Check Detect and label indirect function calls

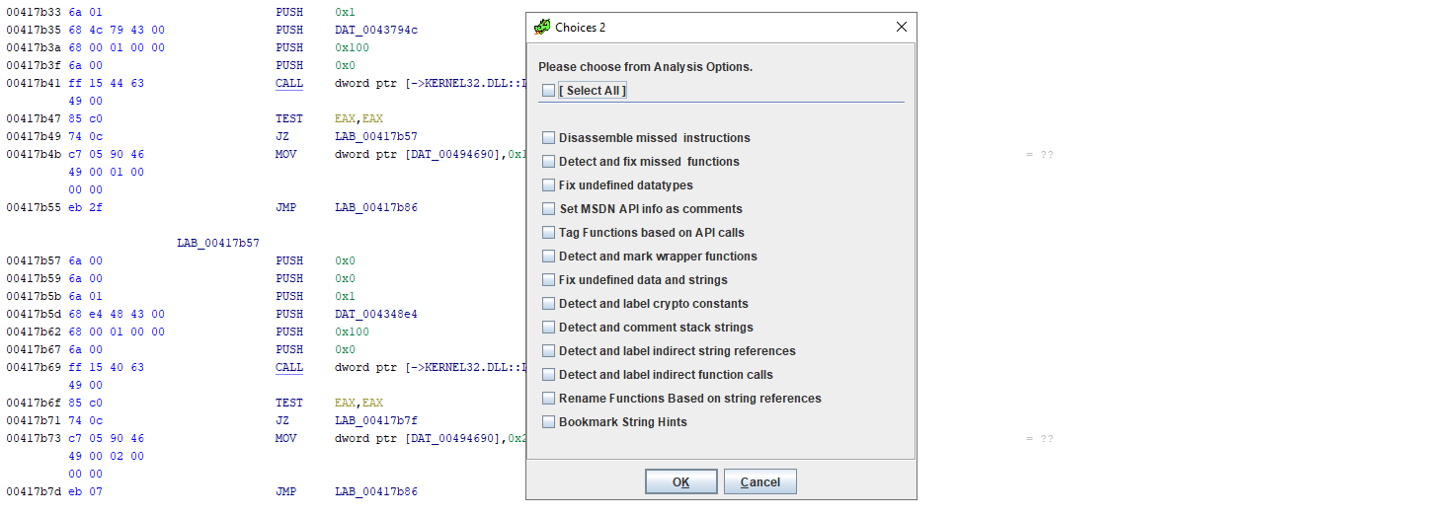click(548, 375)
